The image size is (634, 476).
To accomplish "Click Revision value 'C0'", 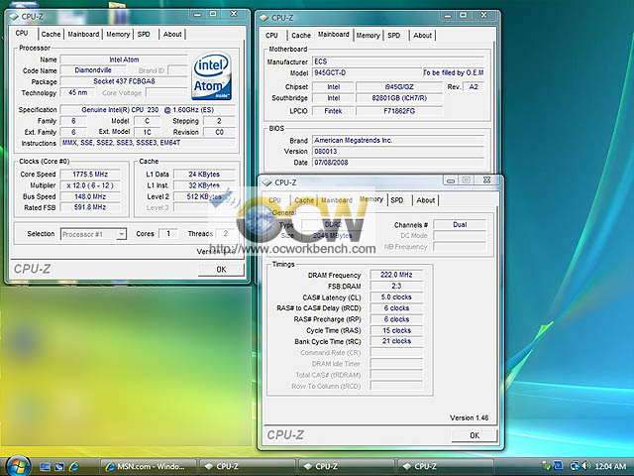I will pyautogui.click(x=219, y=132).
